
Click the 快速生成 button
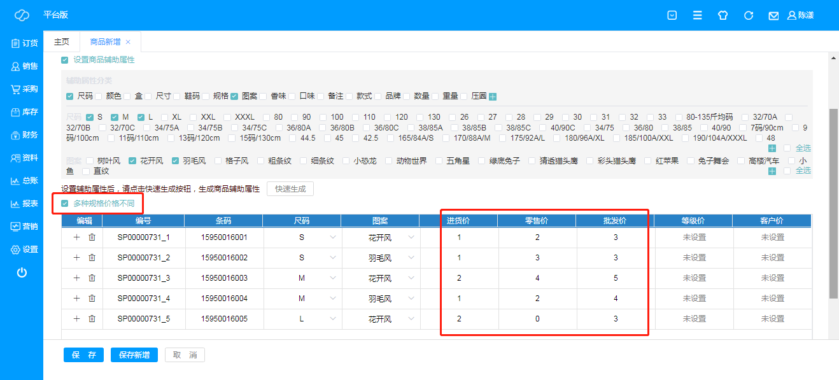[290, 189]
